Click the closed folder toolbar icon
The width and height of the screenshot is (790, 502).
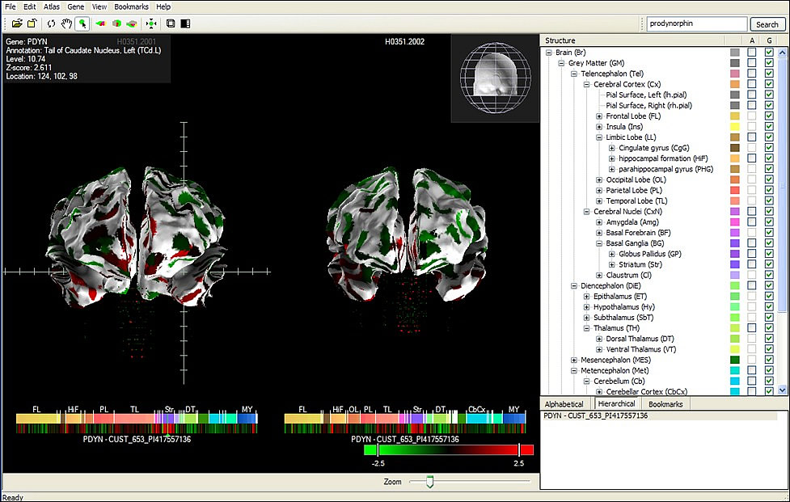point(32,23)
